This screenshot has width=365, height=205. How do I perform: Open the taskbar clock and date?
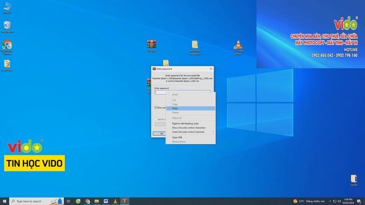tap(348, 201)
